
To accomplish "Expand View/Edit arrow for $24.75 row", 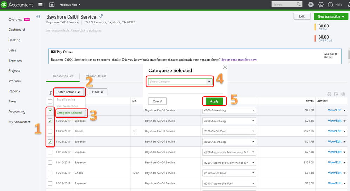I will pyautogui.click(x=345, y=142).
